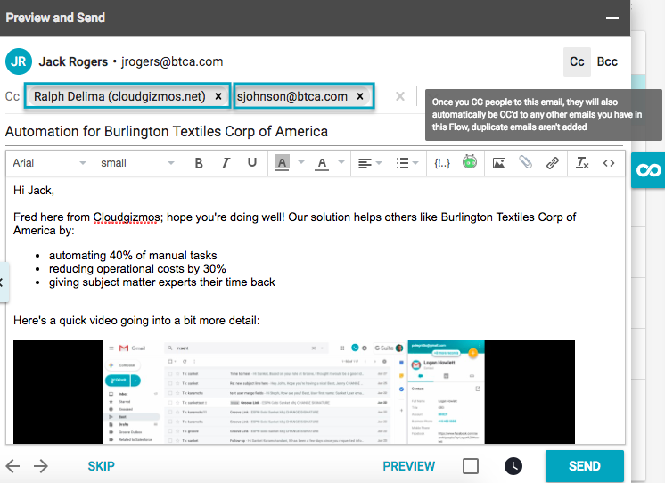Toggle italic formatting
This screenshot has height=483, width=665.
tap(226, 163)
